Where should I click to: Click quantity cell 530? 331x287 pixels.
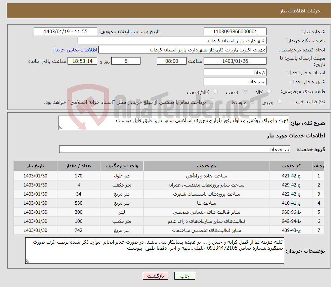pyautogui.click(x=79, y=203)
